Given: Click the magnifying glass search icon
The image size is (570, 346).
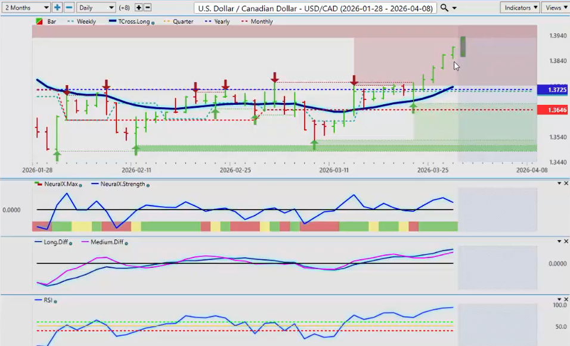Looking at the screenshot, I should click(445, 8).
